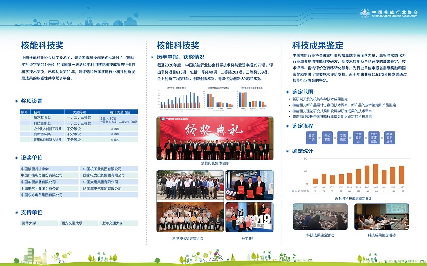Click the bullet icon beside 奖项设置

[x=17, y=101]
